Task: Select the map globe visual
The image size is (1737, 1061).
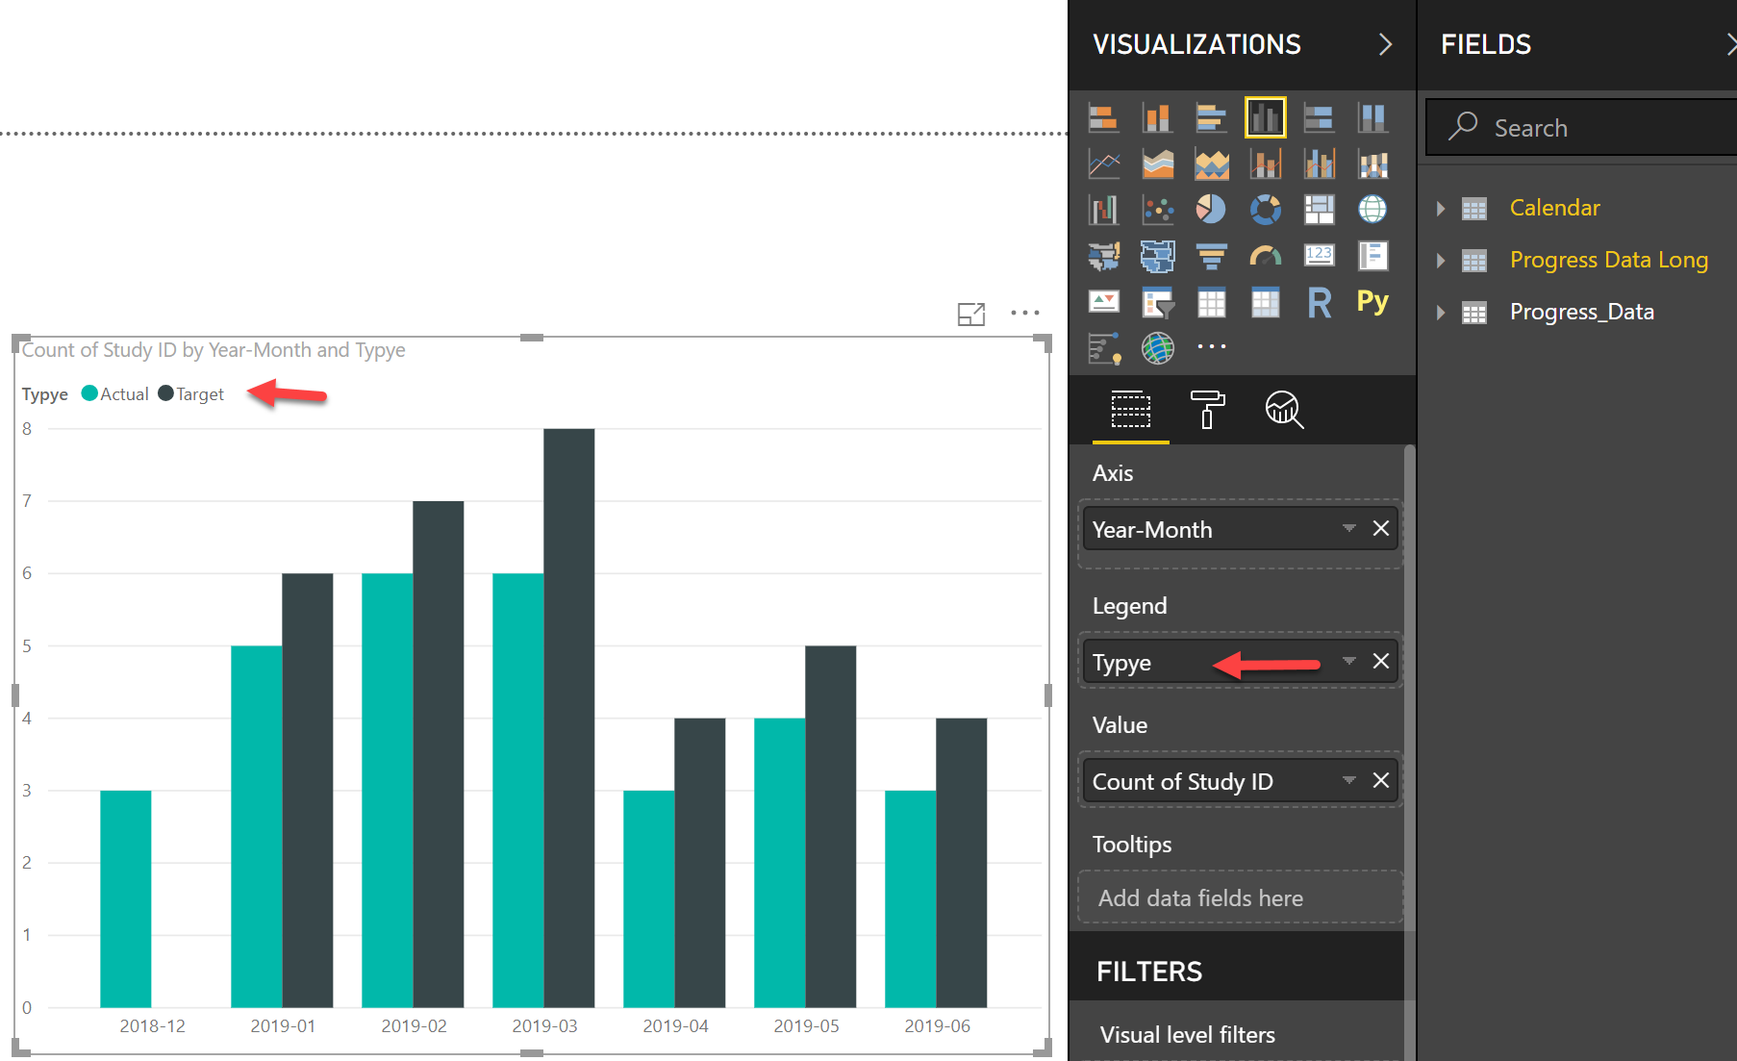Action: pyautogui.click(x=1372, y=210)
